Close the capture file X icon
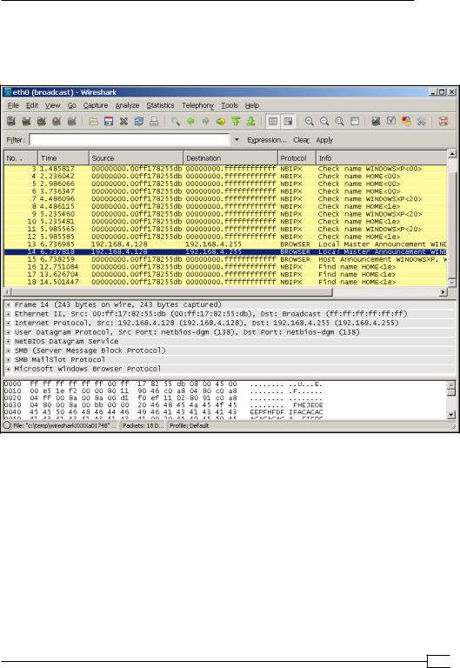 123,122
